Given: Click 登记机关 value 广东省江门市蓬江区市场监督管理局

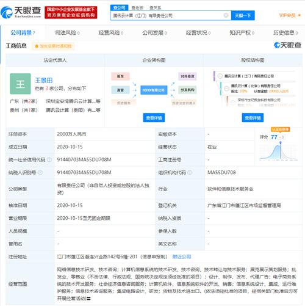Looking at the screenshot, I should point(244,205).
